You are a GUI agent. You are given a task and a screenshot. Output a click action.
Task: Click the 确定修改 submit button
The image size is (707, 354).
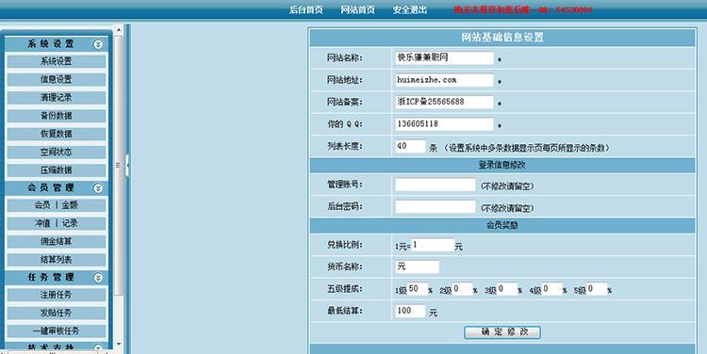click(502, 332)
